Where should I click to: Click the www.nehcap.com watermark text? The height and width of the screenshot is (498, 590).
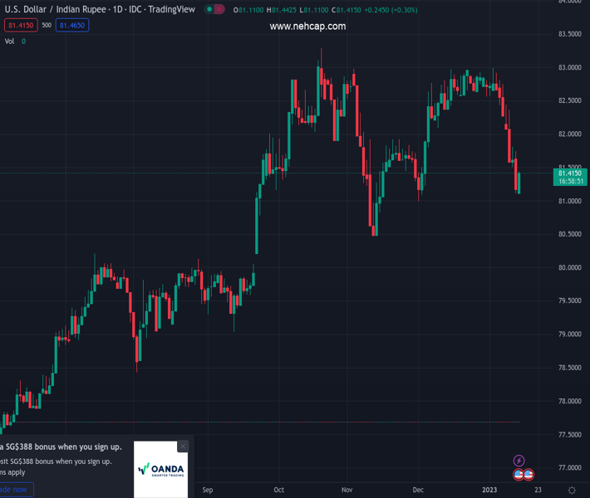[x=307, y=26]
